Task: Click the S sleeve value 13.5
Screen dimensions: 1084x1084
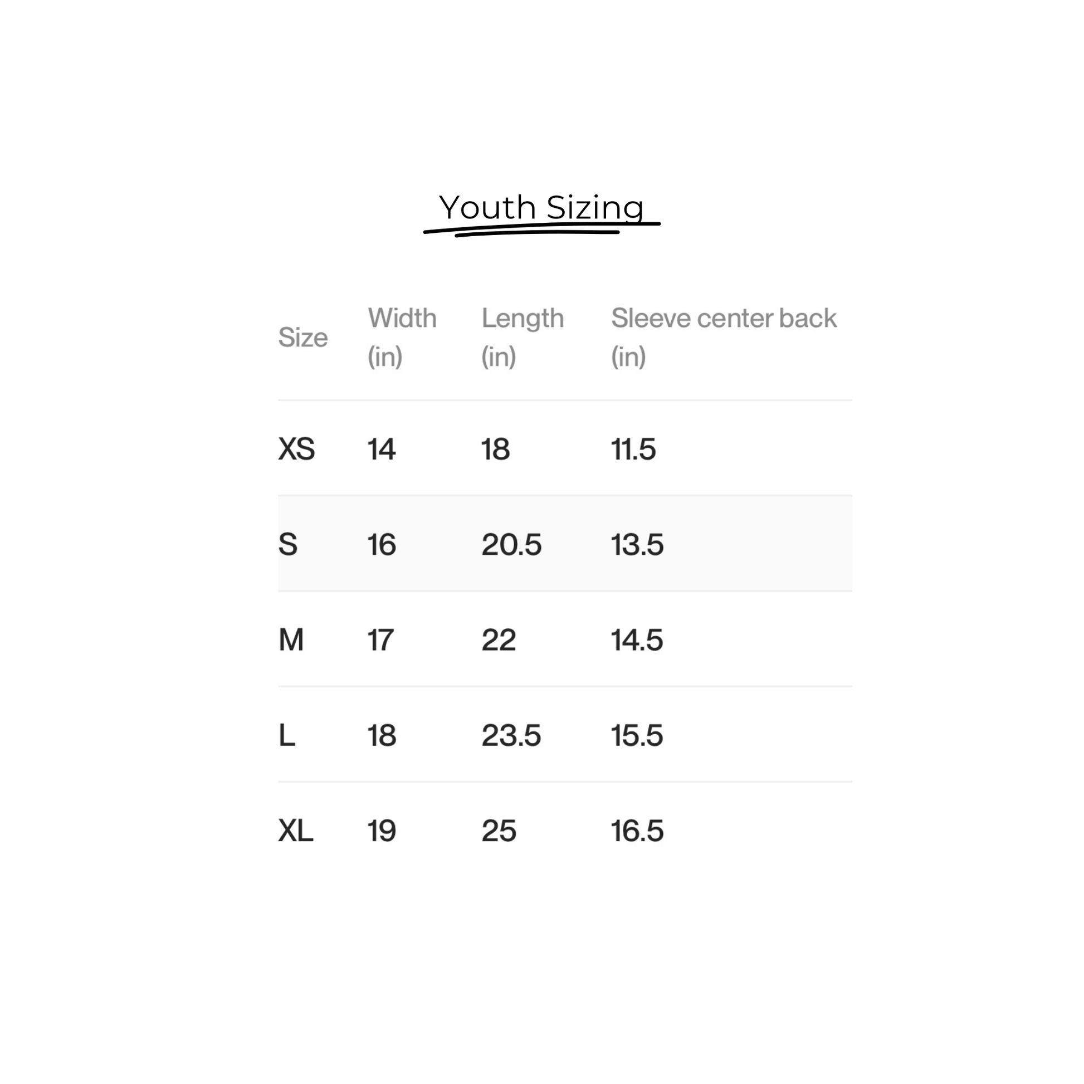Action: (637, 544)
